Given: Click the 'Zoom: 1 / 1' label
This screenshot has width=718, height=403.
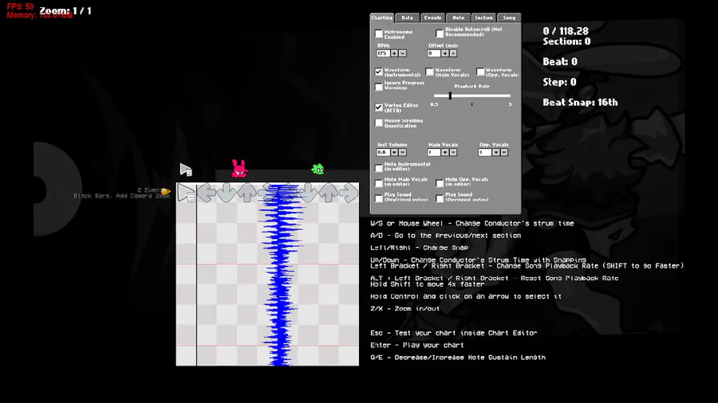Looking at the screenshot, I should 65,10.
